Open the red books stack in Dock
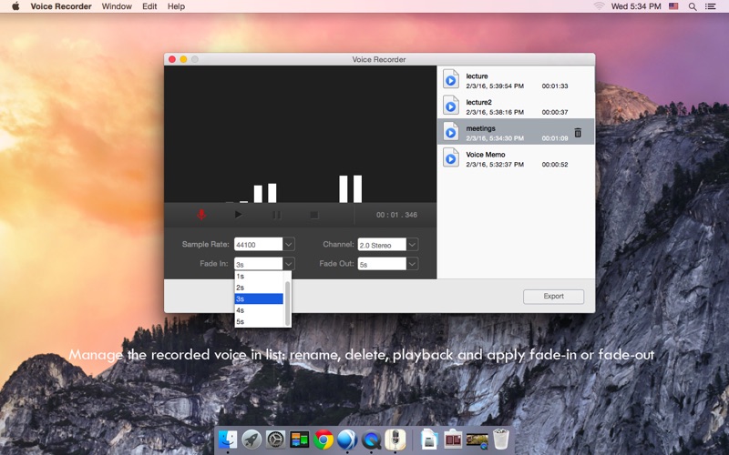The height and width of the screenshot is (455, 729). (x=453, y=440)
